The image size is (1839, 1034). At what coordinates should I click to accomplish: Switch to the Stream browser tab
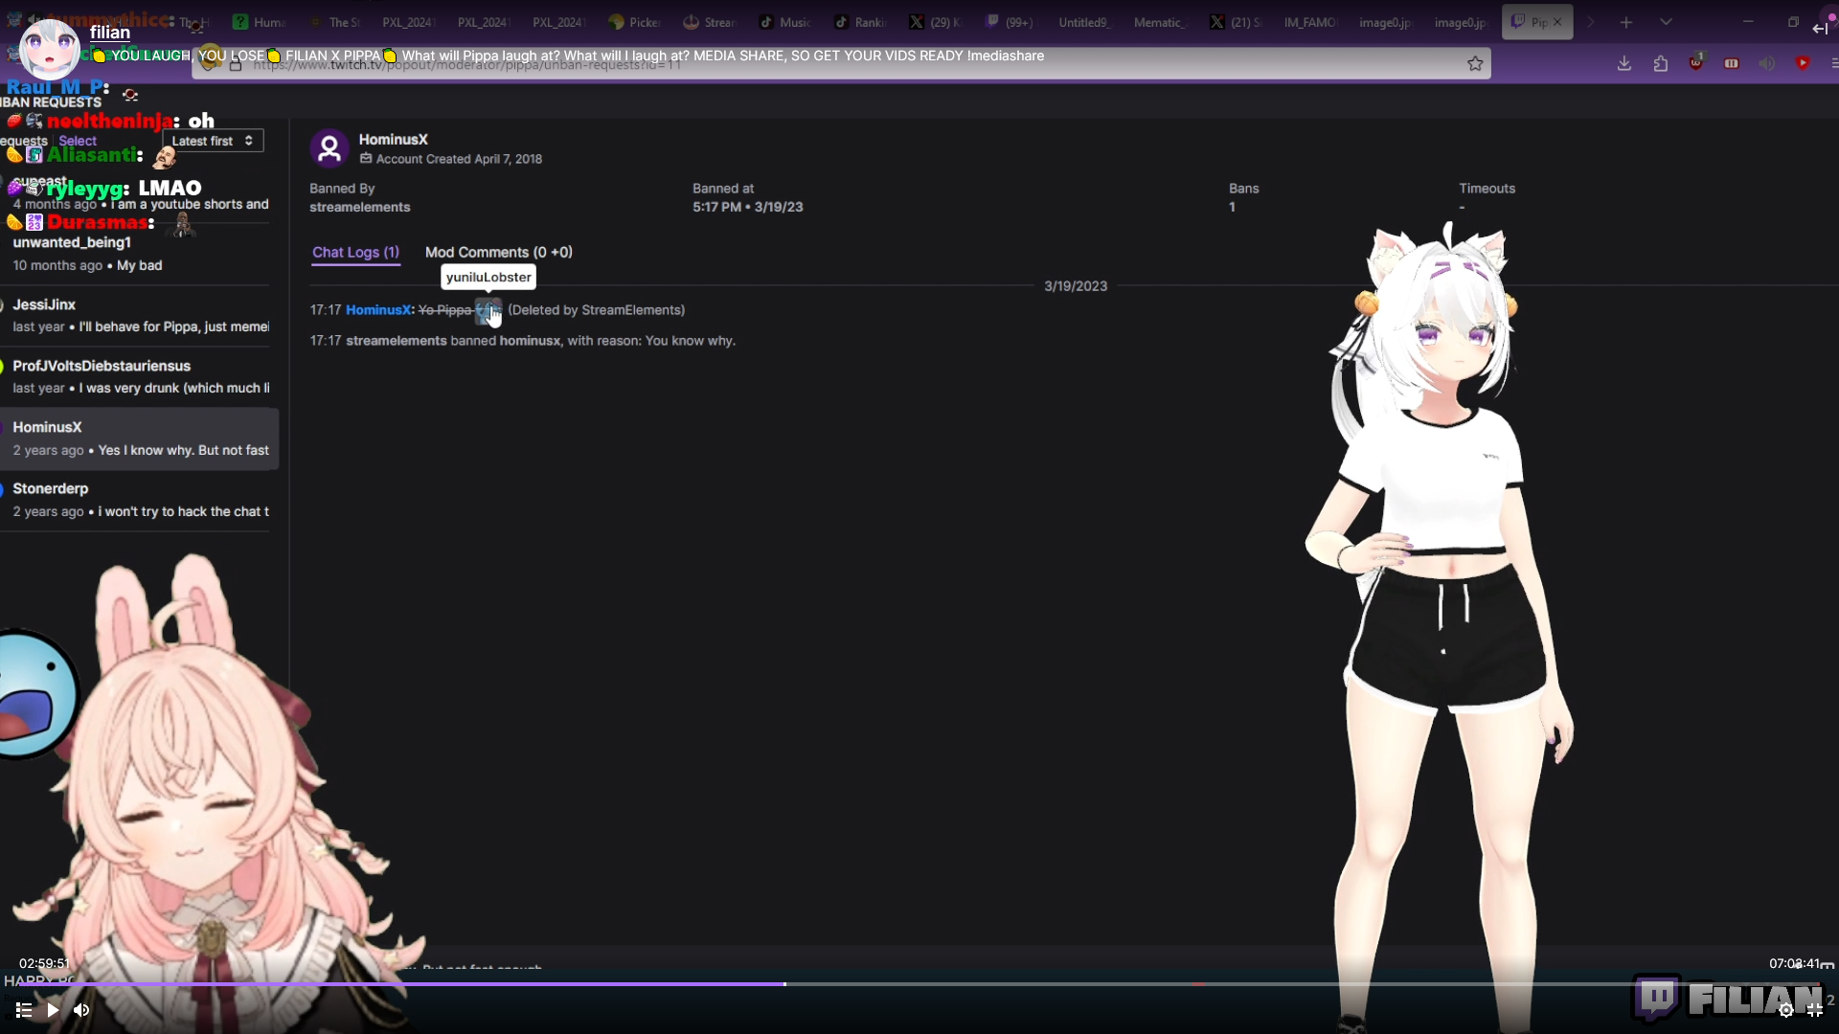(710, 22)
